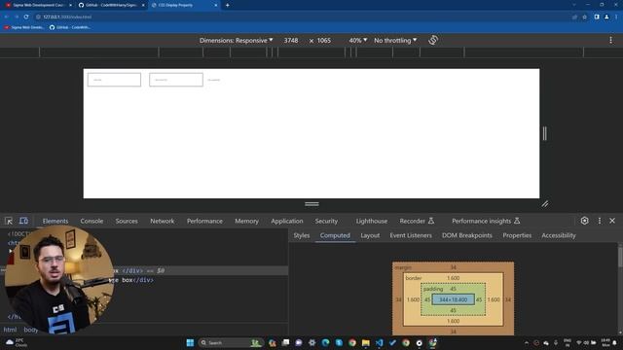623x350 pixels.
Task: Open the Security tab
Action: click(x=326, y=221)
